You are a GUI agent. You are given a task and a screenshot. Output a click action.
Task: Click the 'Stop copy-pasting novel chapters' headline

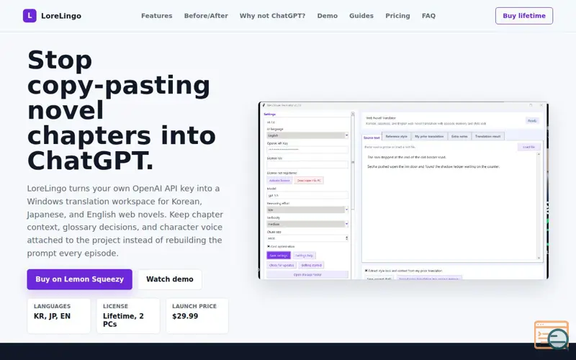(x=122, y=110)
